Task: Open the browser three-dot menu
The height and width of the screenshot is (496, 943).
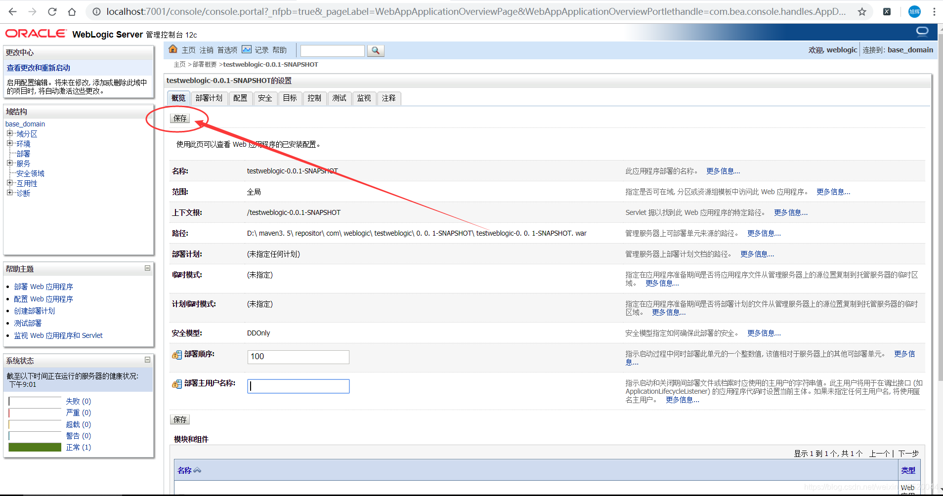Action: pos(934,11)
